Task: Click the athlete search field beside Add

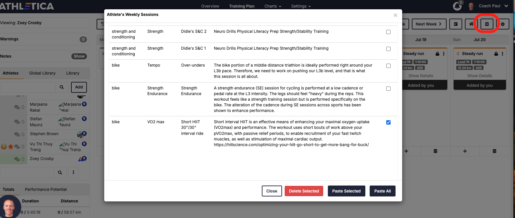Action: pos(28,87)
